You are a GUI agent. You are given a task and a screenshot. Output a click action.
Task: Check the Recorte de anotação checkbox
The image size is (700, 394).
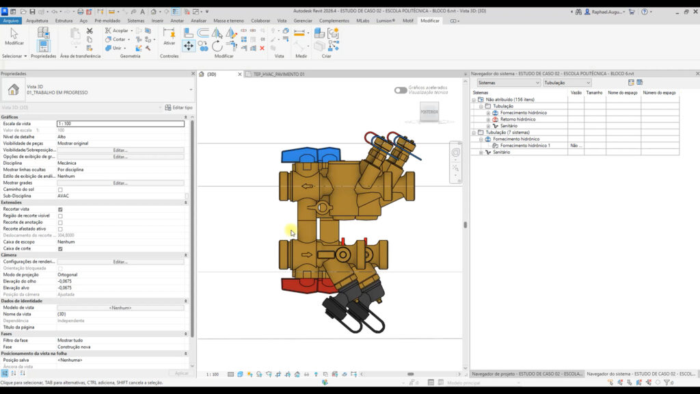(x=60, y=222)
